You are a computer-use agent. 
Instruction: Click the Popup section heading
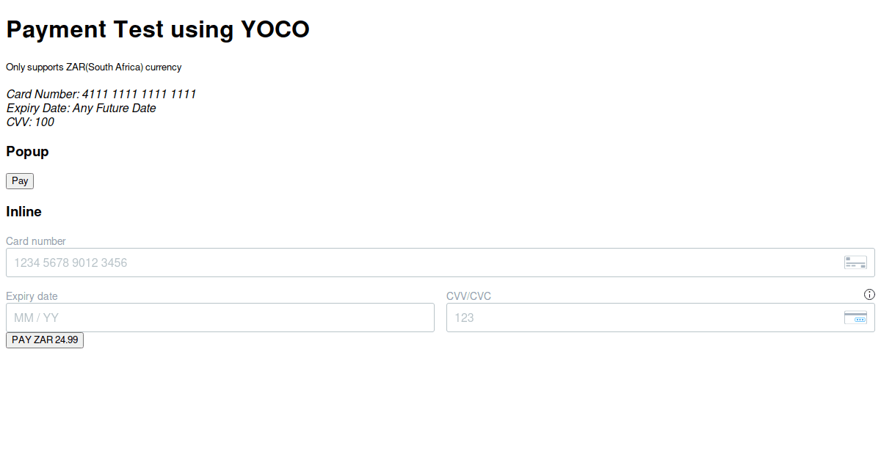pos(27,152)
